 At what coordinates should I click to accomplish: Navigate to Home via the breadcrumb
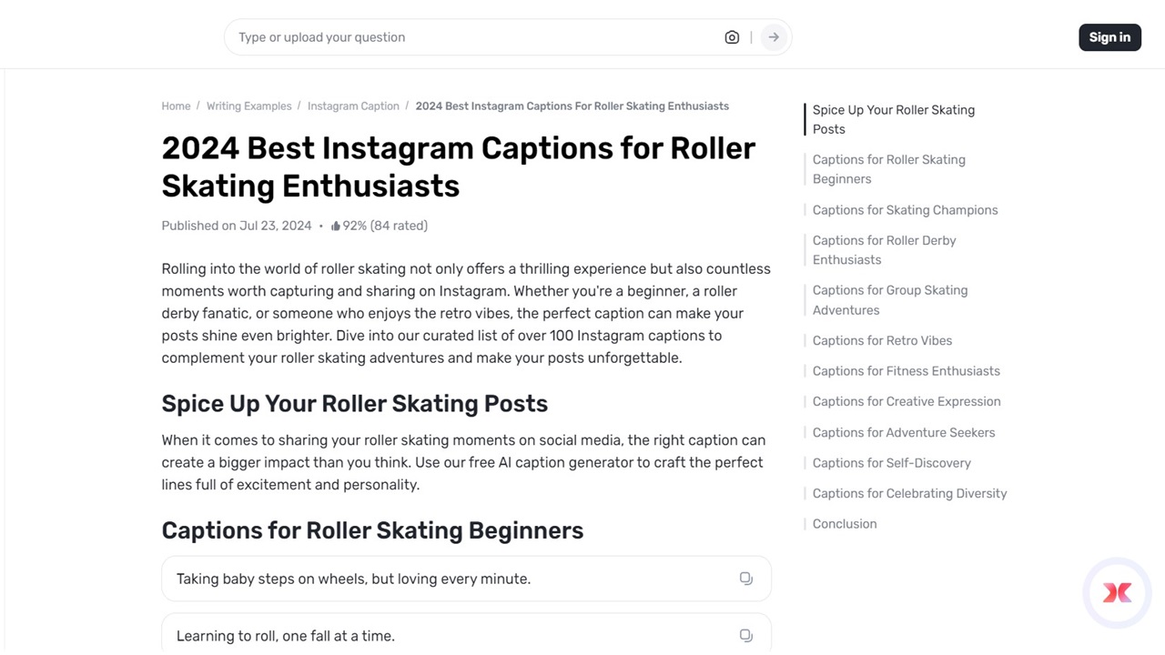176,106
